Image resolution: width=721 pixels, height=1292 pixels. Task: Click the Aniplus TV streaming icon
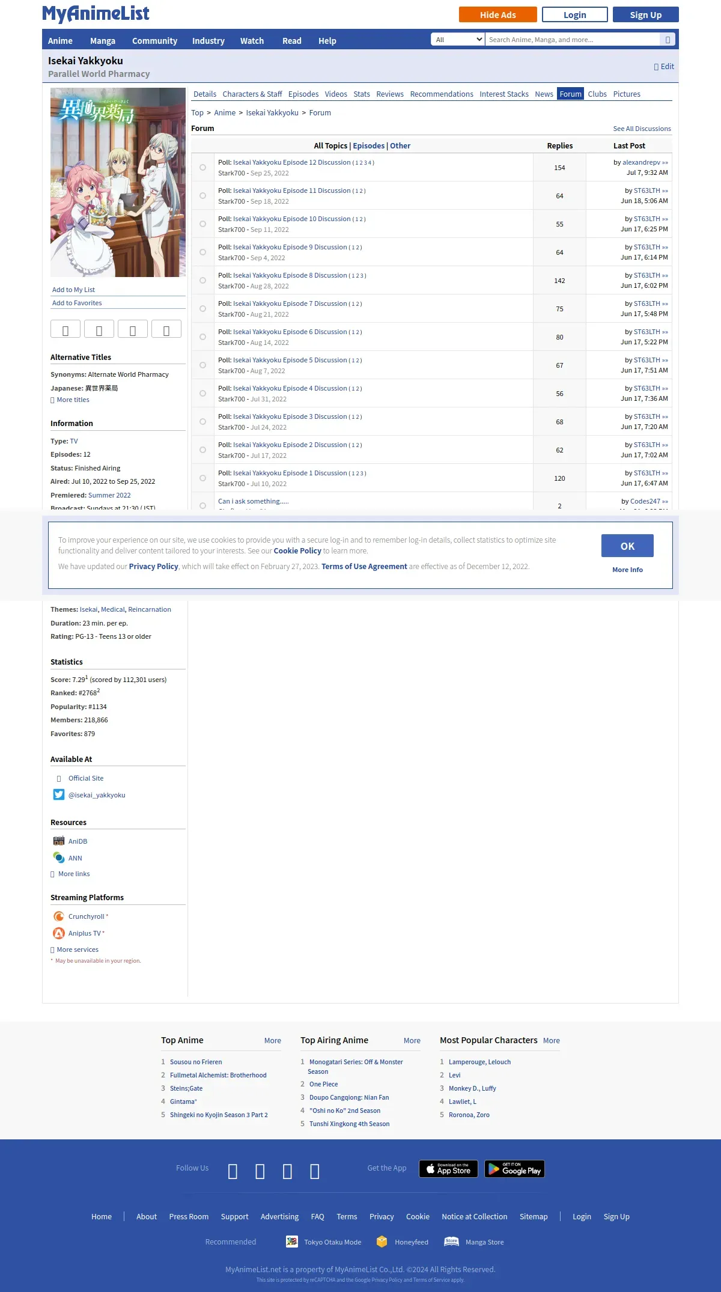pyautogui.click(x=59, y=933)
